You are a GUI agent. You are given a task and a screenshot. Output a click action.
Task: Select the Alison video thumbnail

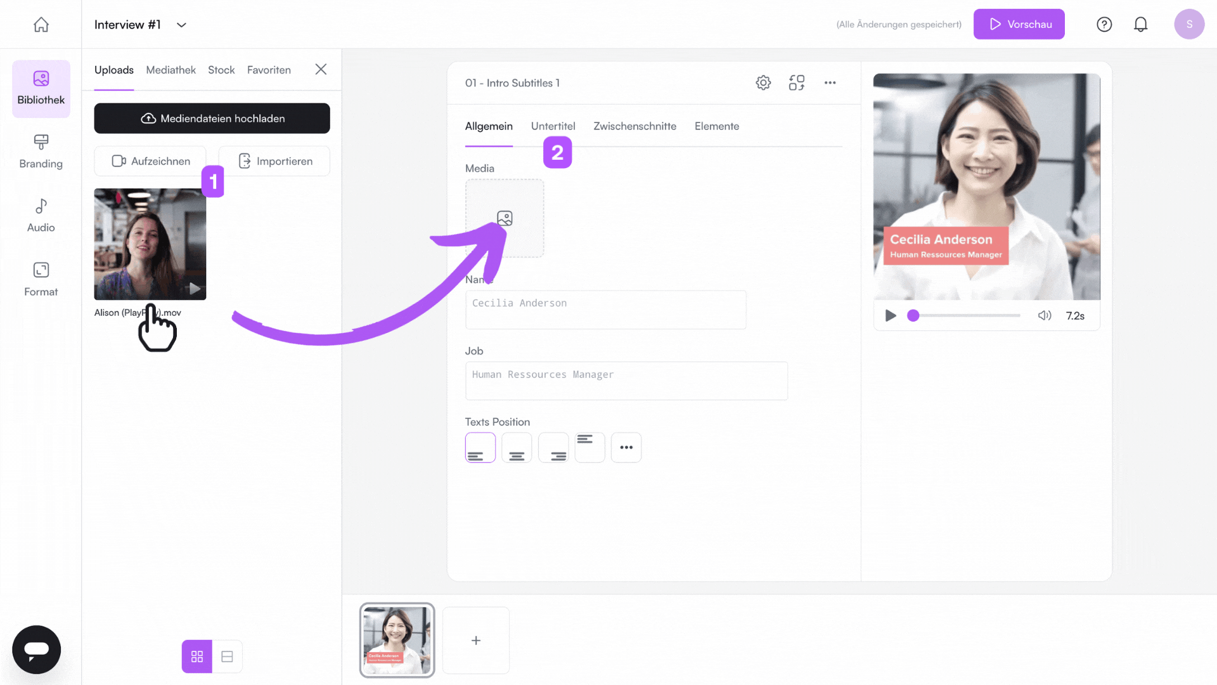150,244
